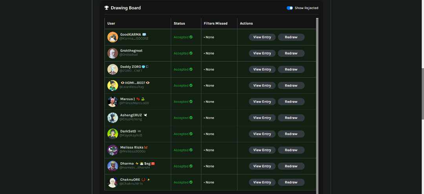The image size is (424, 194).
Task: Click the page's vertical scrollbar thumb
Action: click(x=422, y=94)
